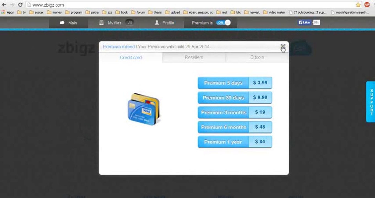Open the upload bookmarks folder
Viewport: 375px width, 198px height.
172,12
